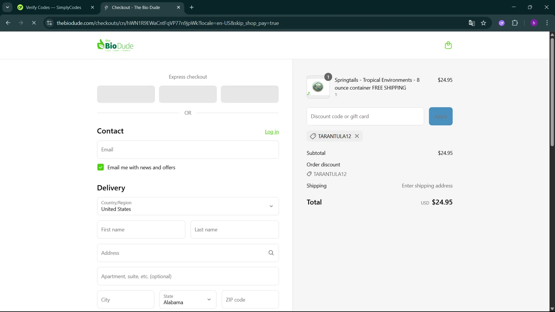Click the page vertical scrollbar

tap(552, 92)
